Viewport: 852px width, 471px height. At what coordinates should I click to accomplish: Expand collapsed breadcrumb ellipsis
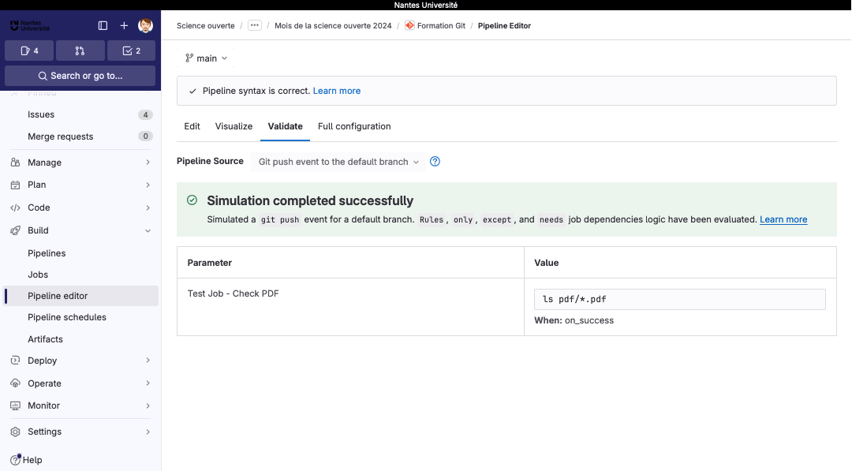254,25
